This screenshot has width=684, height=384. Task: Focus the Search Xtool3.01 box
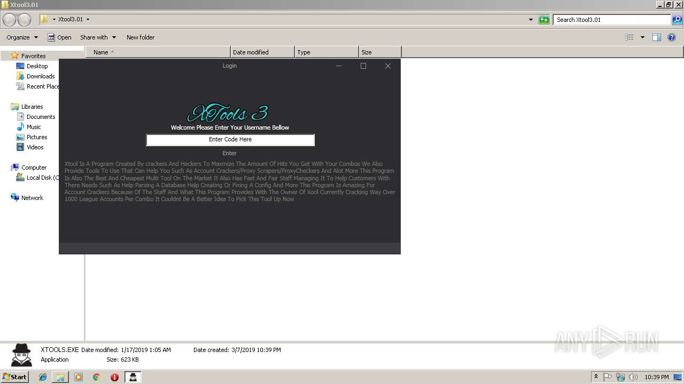point(612,20)
